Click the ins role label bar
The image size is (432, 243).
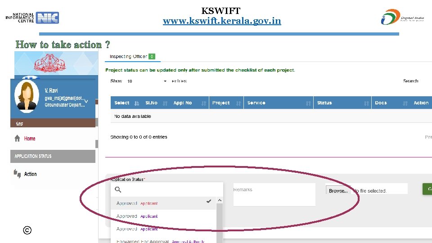click(53, 123)
